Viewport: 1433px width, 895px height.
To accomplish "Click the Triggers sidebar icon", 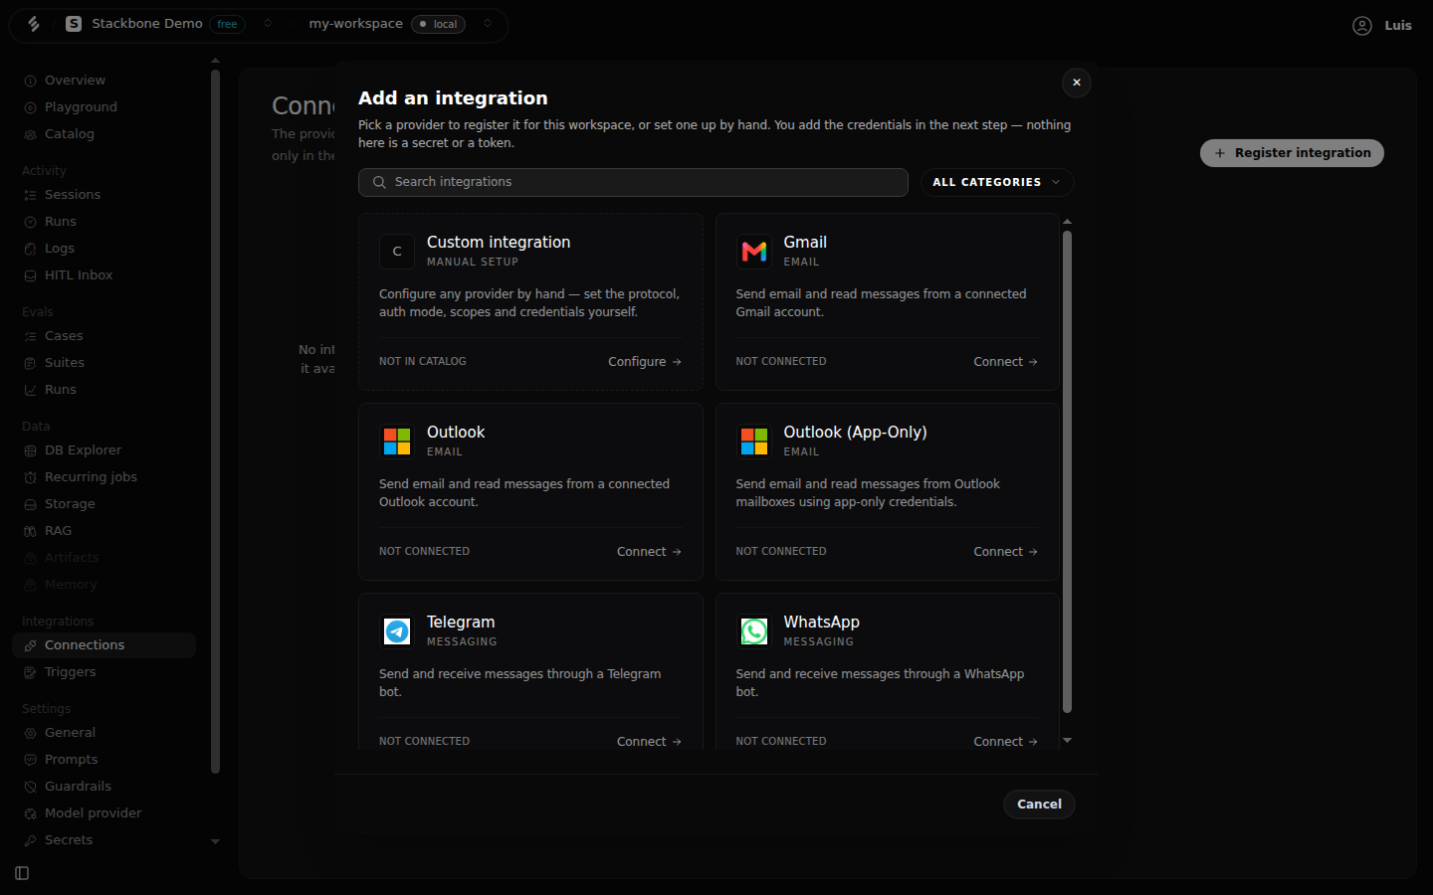I will tap(31, 672).
